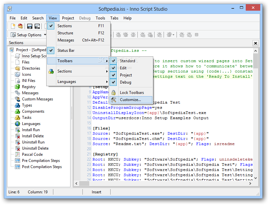Select the Components green cubes icon
The height and width of the screenshot is (205, 269).
click(x=17, y=111)
